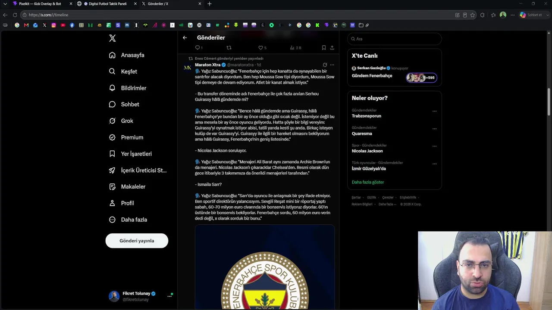552x310 pixels.
Task: Open Keşfet search icon in sidebar
Action: [112, 71]
